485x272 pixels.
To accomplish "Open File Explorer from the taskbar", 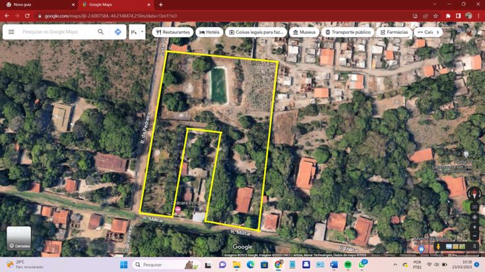I will click(237, 265).
